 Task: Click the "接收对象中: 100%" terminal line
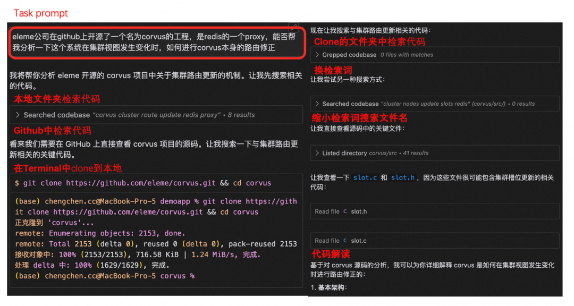(138, 254)
